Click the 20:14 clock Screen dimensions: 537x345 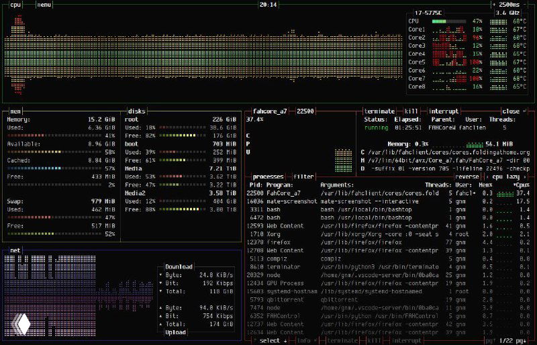tap(268, 5)
